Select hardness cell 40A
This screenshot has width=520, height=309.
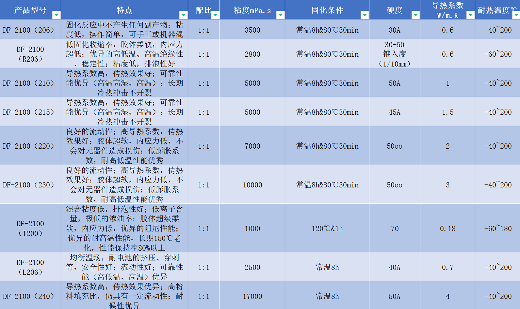tap(395, 267)
